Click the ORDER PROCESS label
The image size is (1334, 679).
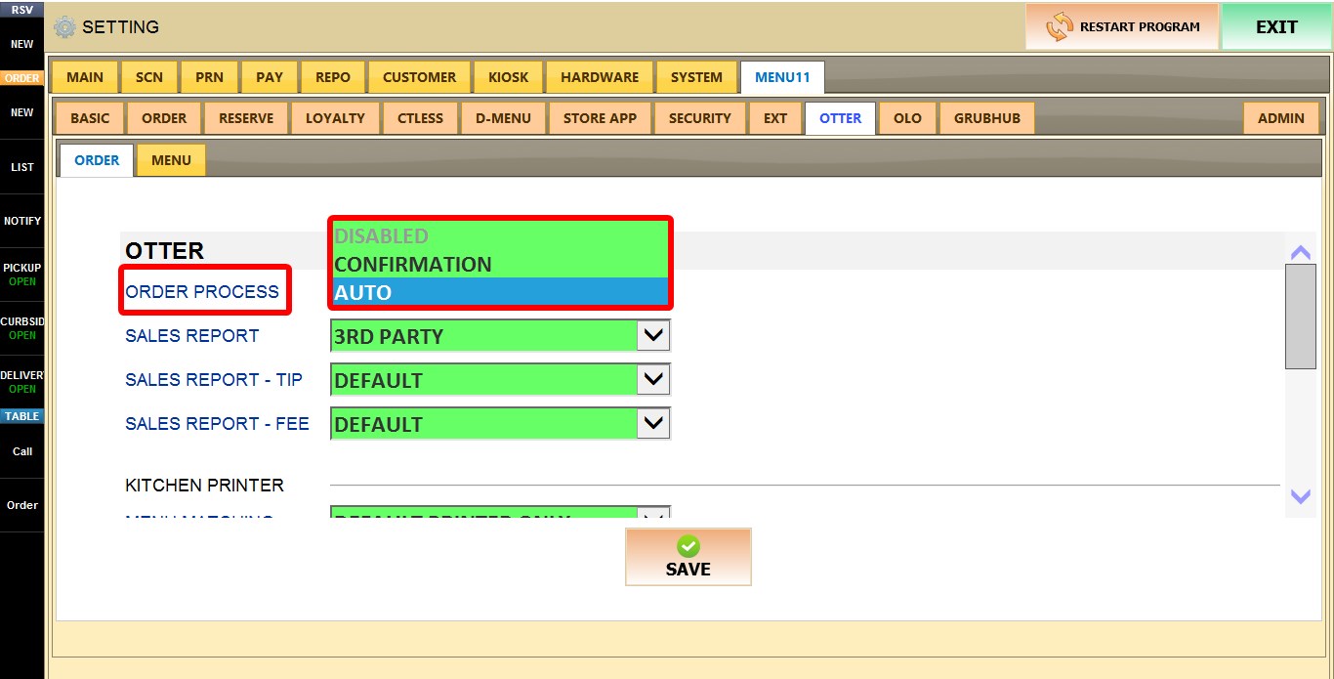click(x=202, y=291)
